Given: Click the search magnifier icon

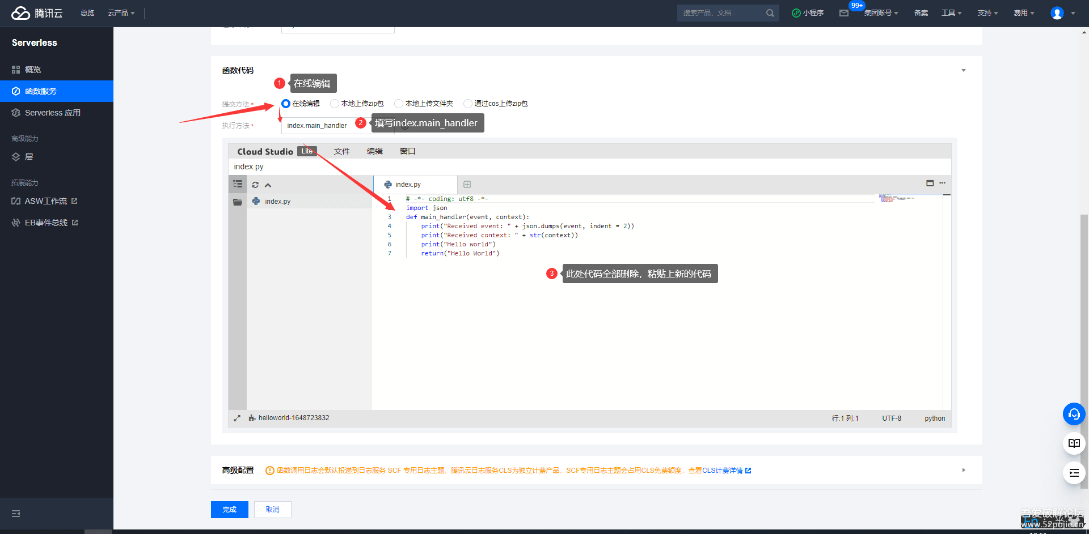Looking at the screenshot, I should click(770, 13).
